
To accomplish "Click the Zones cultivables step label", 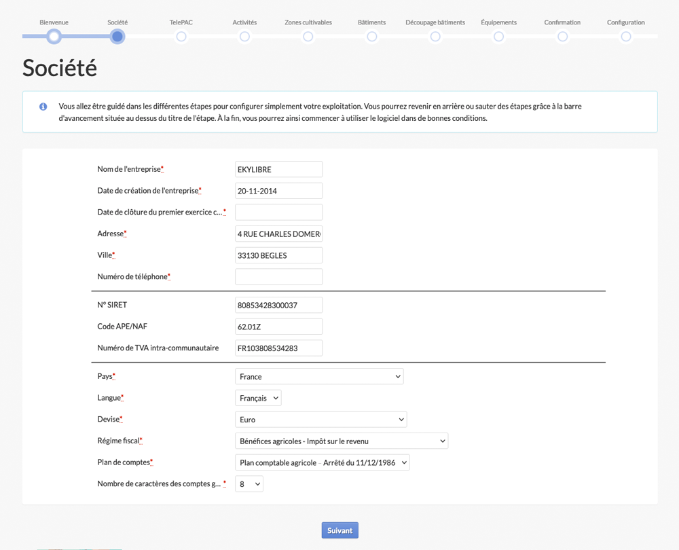I will pyautogui.click(x=308, y=22).
